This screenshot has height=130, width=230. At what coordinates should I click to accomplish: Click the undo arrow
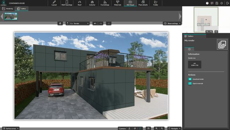[x=95, y=23]
